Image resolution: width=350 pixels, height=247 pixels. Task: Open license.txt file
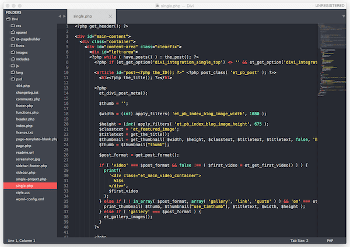24,132
